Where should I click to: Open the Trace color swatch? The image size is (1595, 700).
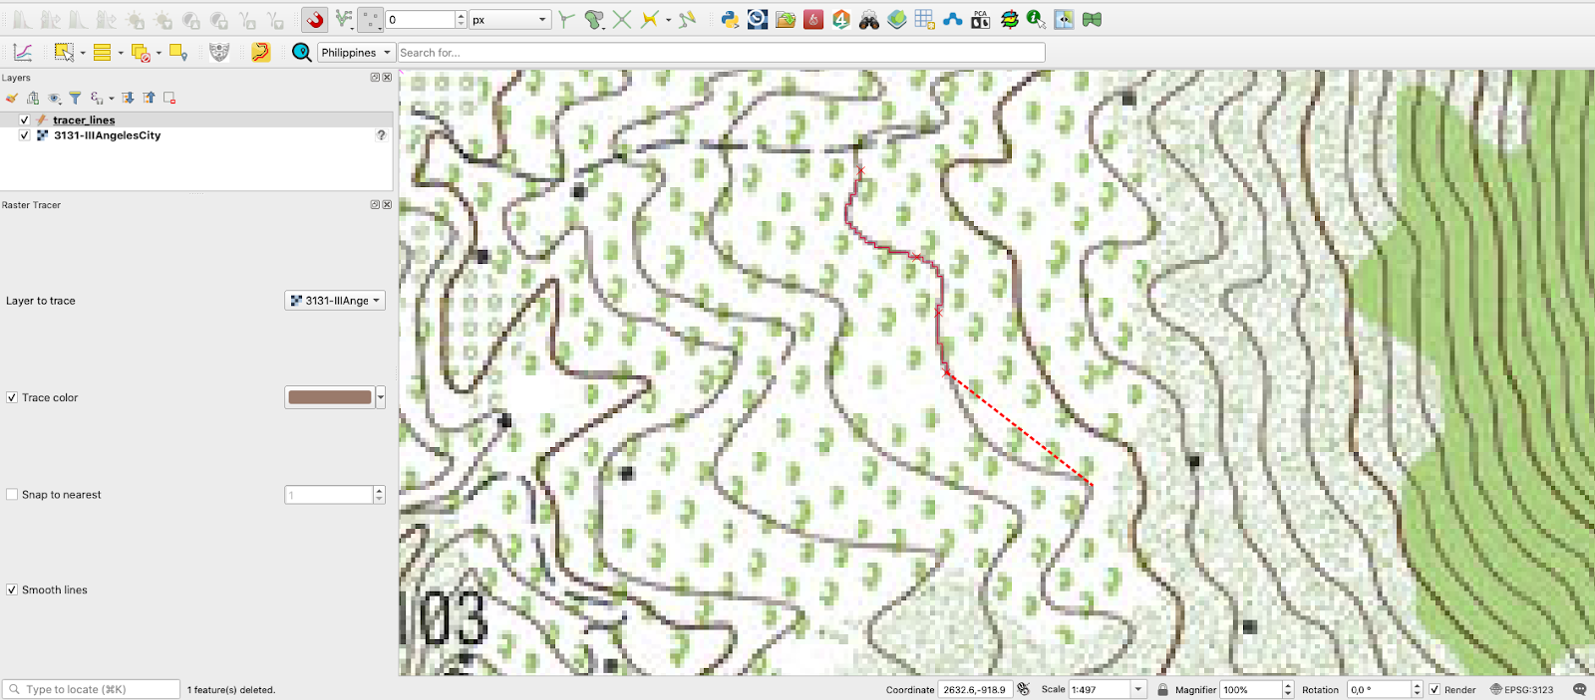pyautogui.click(x=329, y=397)
